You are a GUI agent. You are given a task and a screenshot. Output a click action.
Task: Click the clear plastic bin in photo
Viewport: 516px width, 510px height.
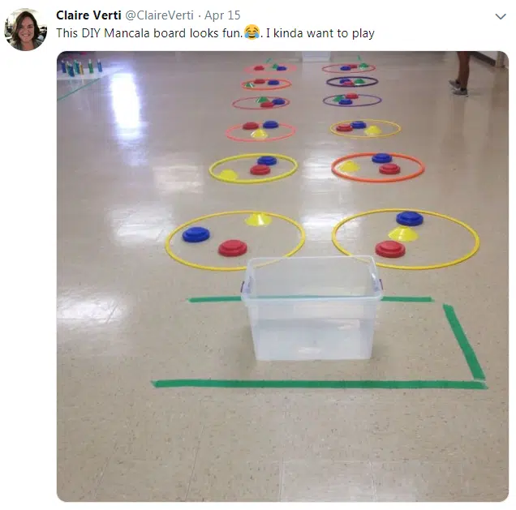pyautogui.click(x=312, y=308)
